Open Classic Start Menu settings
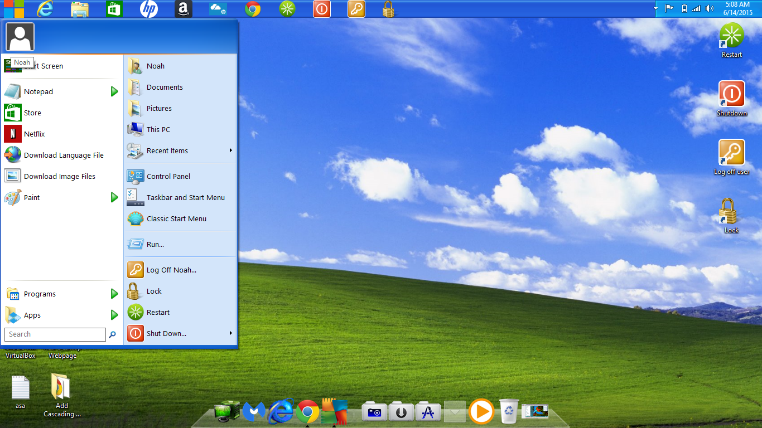 (181, 218)
